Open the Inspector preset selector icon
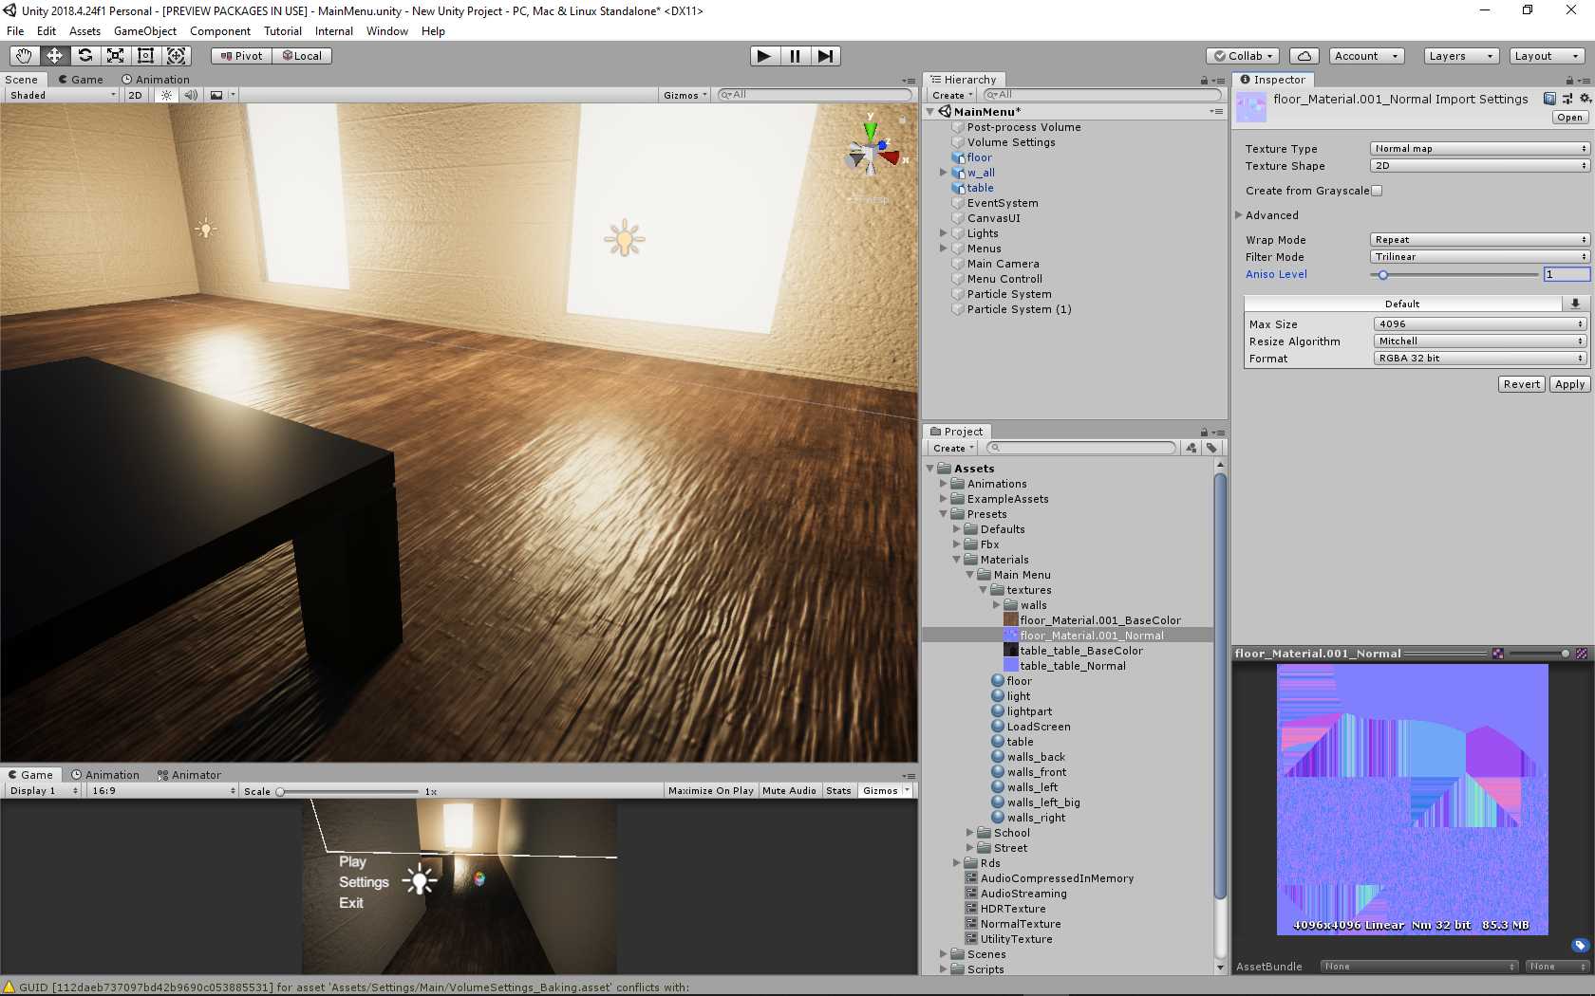Viewport: 1595px width, 996px height. (x=1567, y=99)
